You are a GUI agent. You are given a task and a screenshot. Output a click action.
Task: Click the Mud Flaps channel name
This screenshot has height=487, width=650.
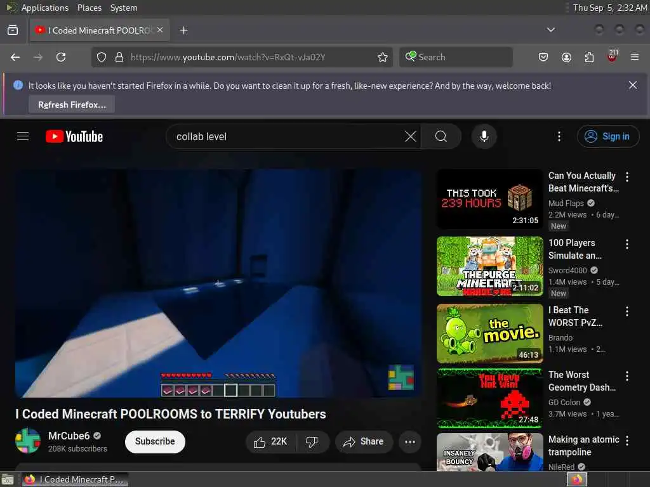(566, 203)
